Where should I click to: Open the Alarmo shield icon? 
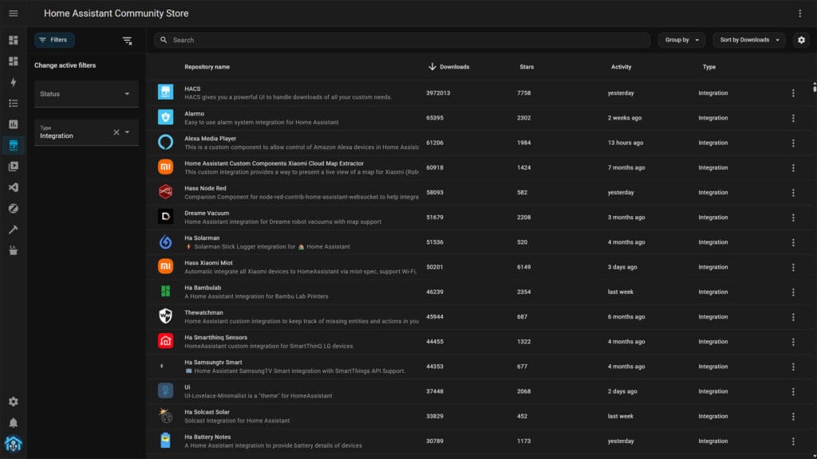tap(165, 117)
